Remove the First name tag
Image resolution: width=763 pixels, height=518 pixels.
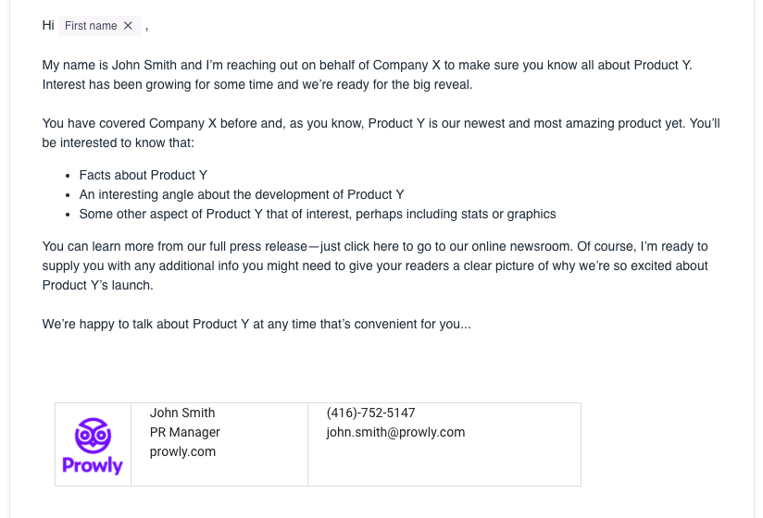click(128, 26)
